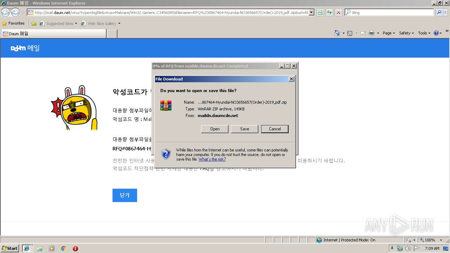Click the network tray icon

[400, 248]
